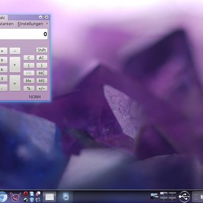
Task: Click the M+ memory add button
Action: pyautogui.click(x=29, y=81)
